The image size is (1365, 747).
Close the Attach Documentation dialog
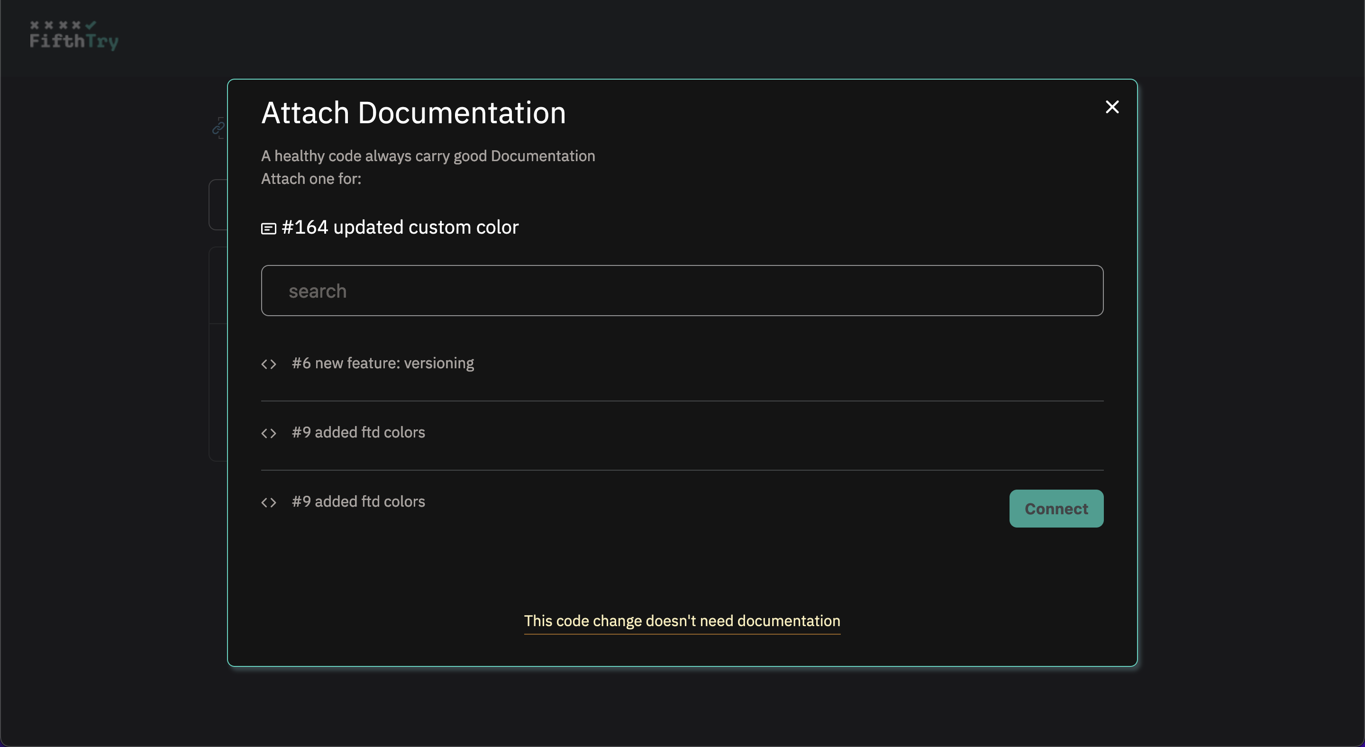[x=1112, y=107]
